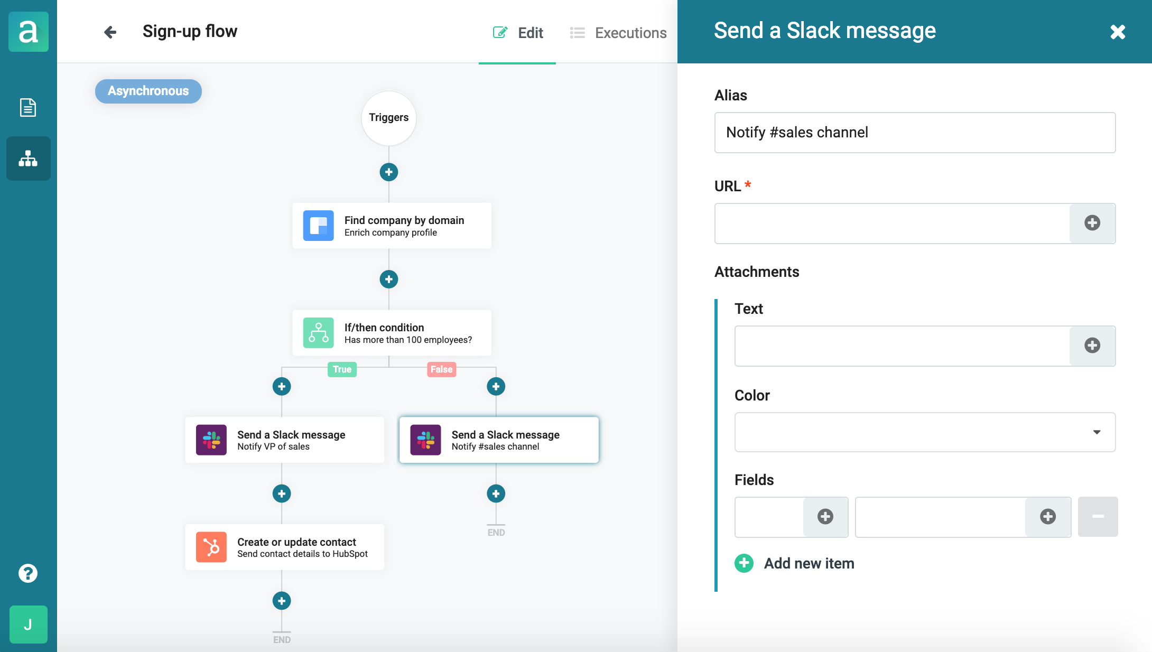Switch to the Edit tab
The height and width of the screenshot is (652, 1152).
point(518,33)
